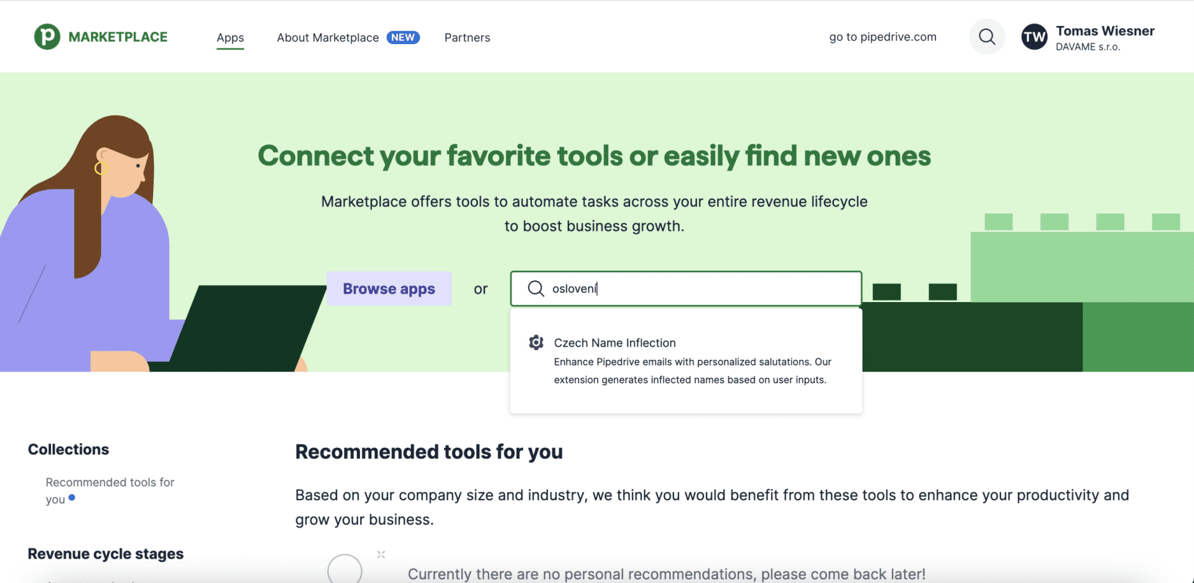Click blue dot next to Recommended tools
The width and height of the screenshot is (1194, 583).
click(x=72, y=498)
